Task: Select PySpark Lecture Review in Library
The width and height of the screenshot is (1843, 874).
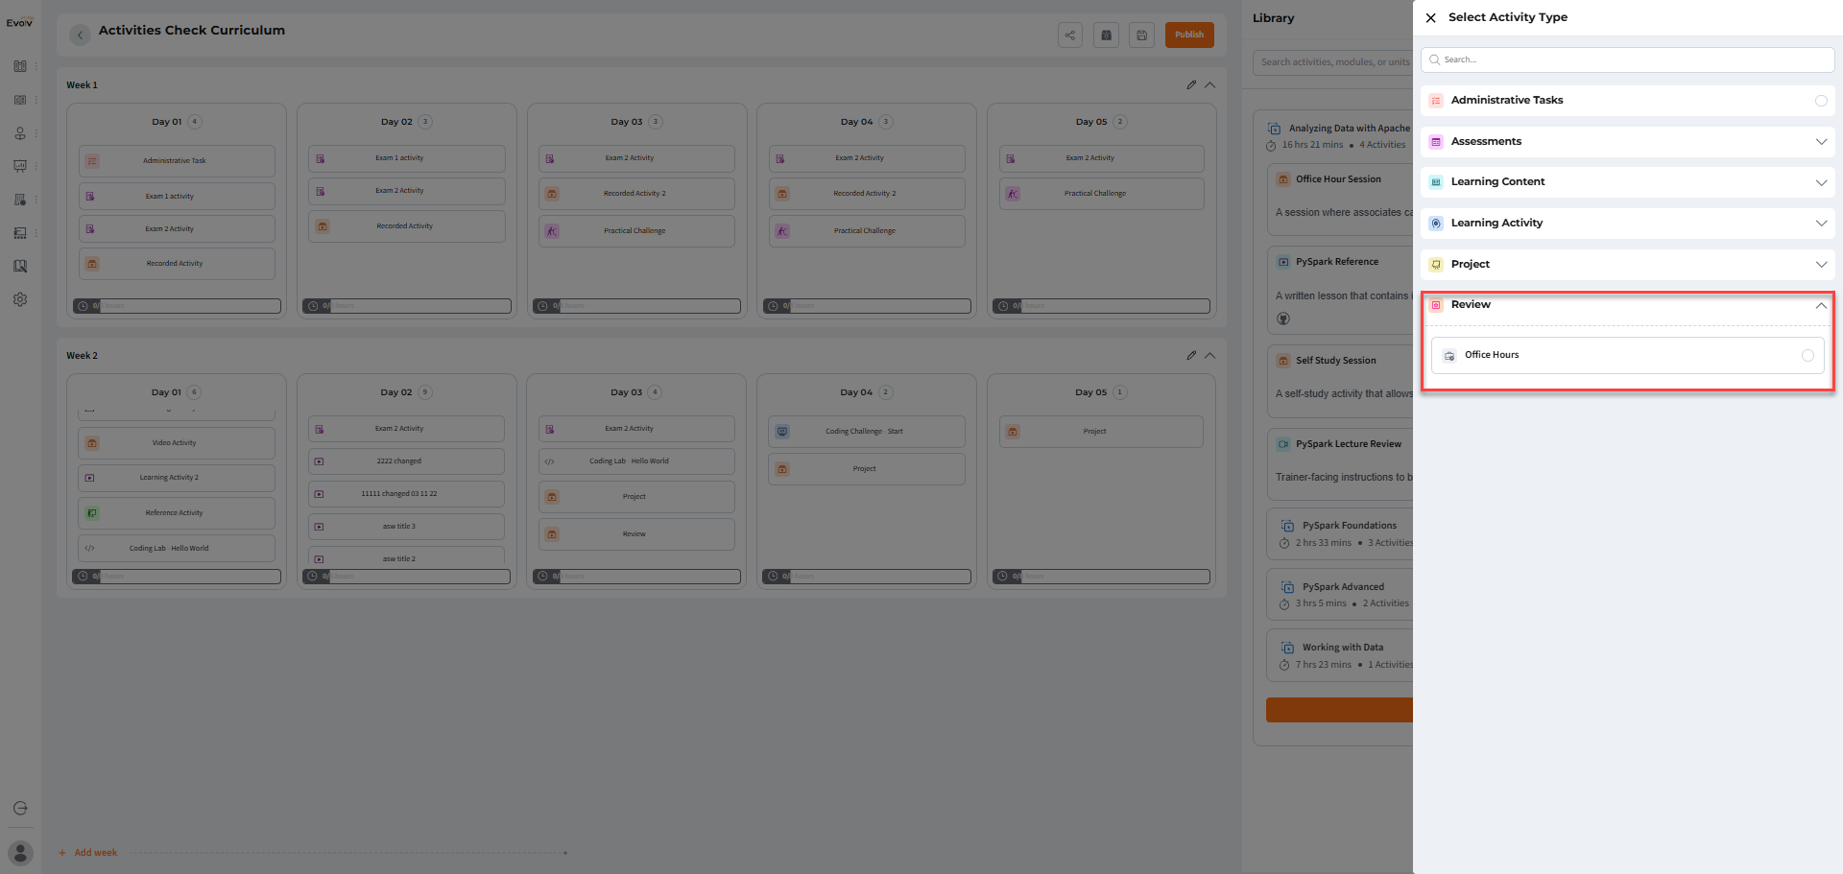Action: click(1341, 464)
